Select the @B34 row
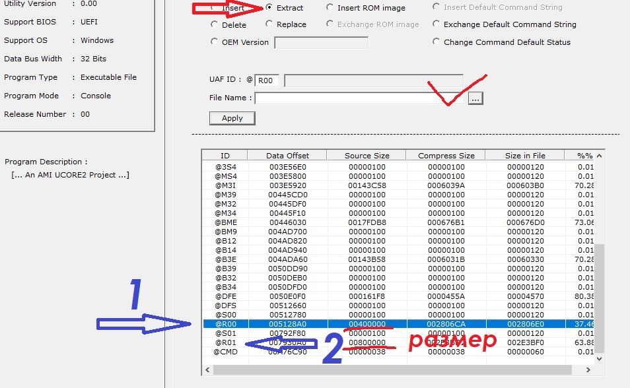The height and width of the screenshot is (388, 630). 399,287
